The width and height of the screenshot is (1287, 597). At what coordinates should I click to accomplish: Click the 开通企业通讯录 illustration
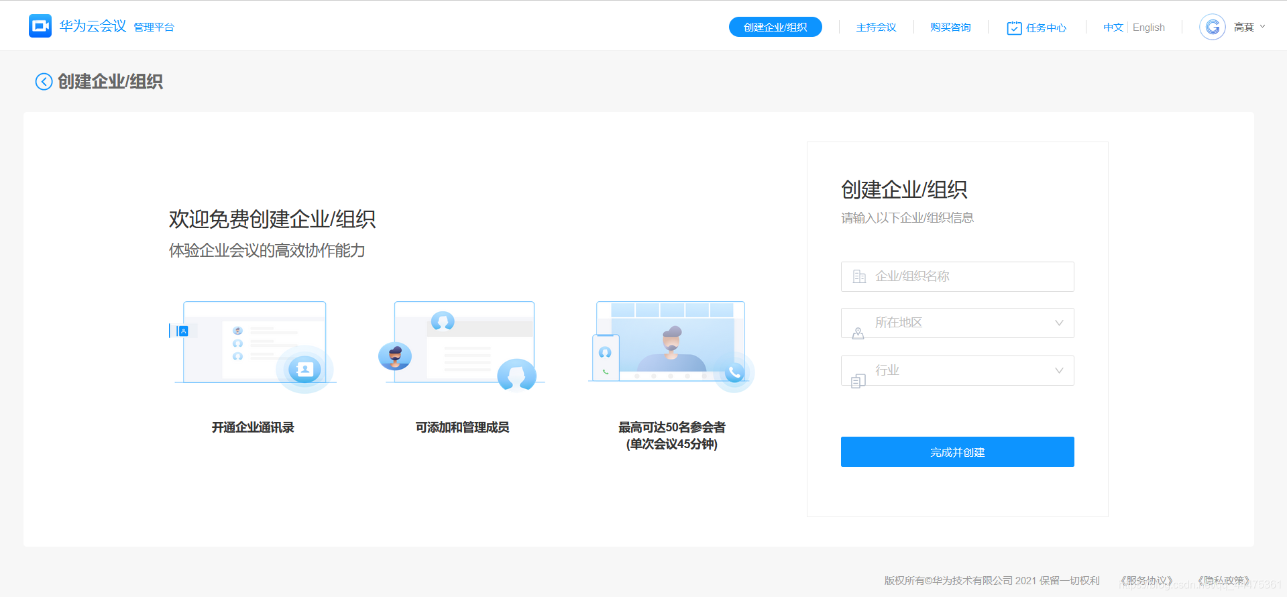pos(252,346)
